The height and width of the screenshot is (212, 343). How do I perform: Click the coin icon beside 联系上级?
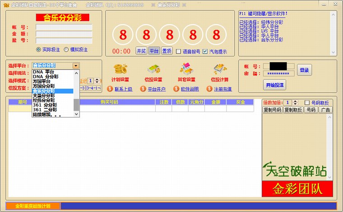tap(110, 89)
